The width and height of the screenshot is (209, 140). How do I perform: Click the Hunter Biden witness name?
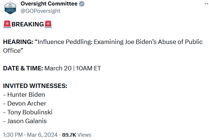[26, 95]
